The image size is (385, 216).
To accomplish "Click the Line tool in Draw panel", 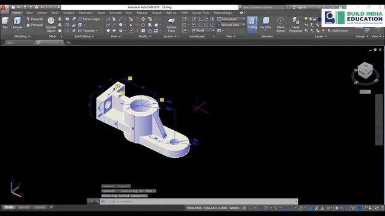I will click(114, 25).
